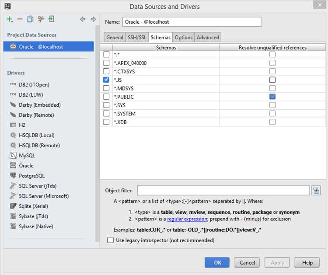Remove selected data source with minus icon
The width and height of the screenshot is (328, 275).
click(x=20, y=19)
